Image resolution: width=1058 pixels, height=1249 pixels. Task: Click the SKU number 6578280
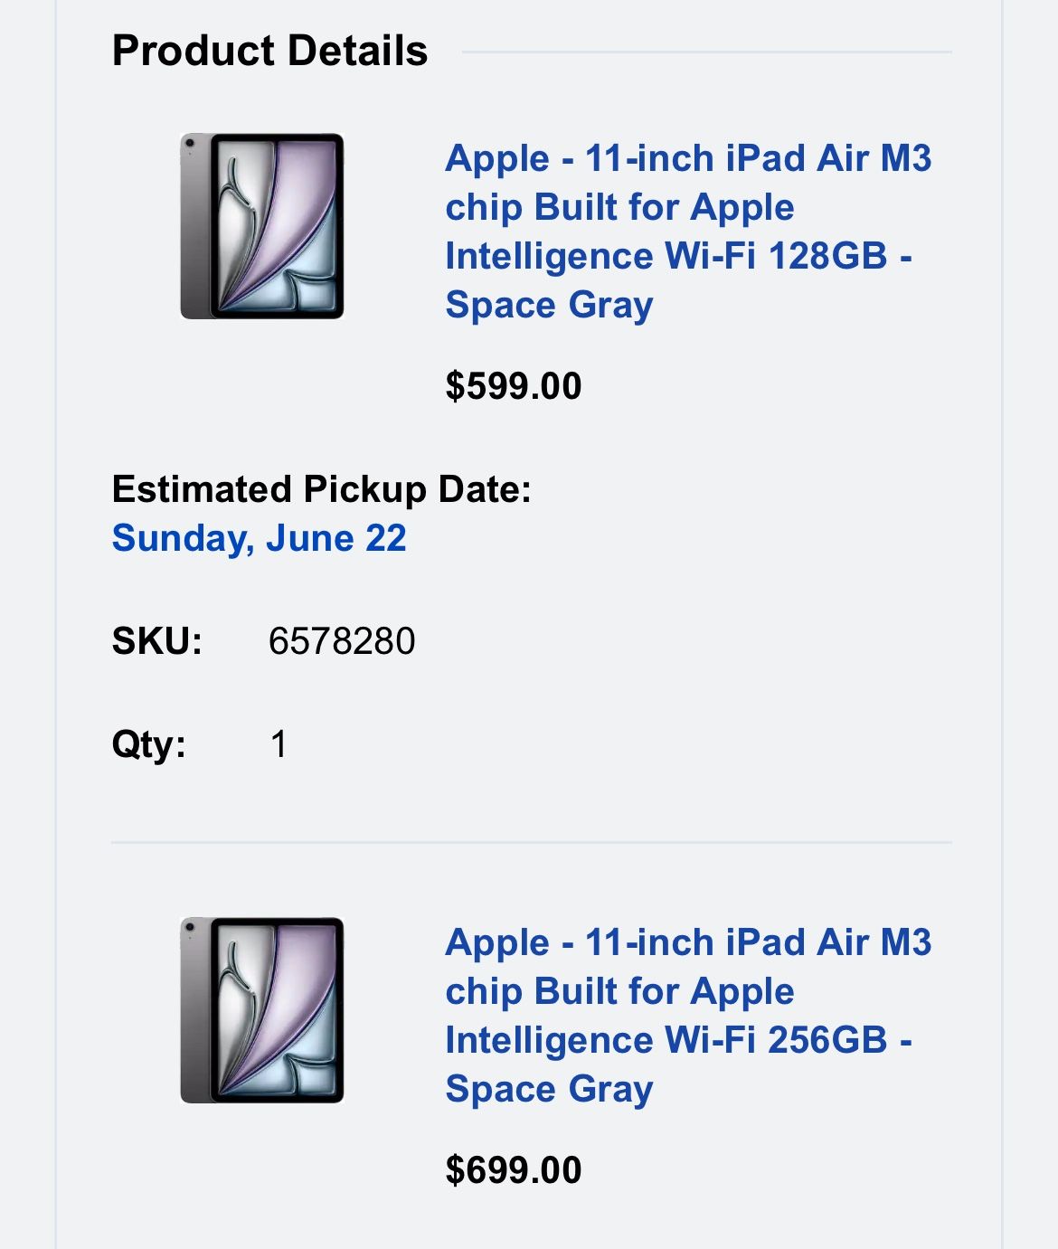(x=342, y=641)
